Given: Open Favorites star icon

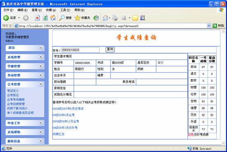Looking at the screenshot, I should point(77,18).
